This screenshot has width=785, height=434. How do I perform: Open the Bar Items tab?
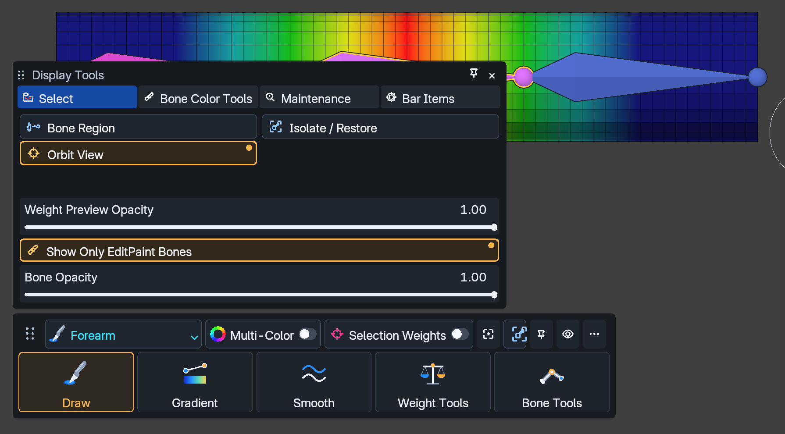[441, 97]
